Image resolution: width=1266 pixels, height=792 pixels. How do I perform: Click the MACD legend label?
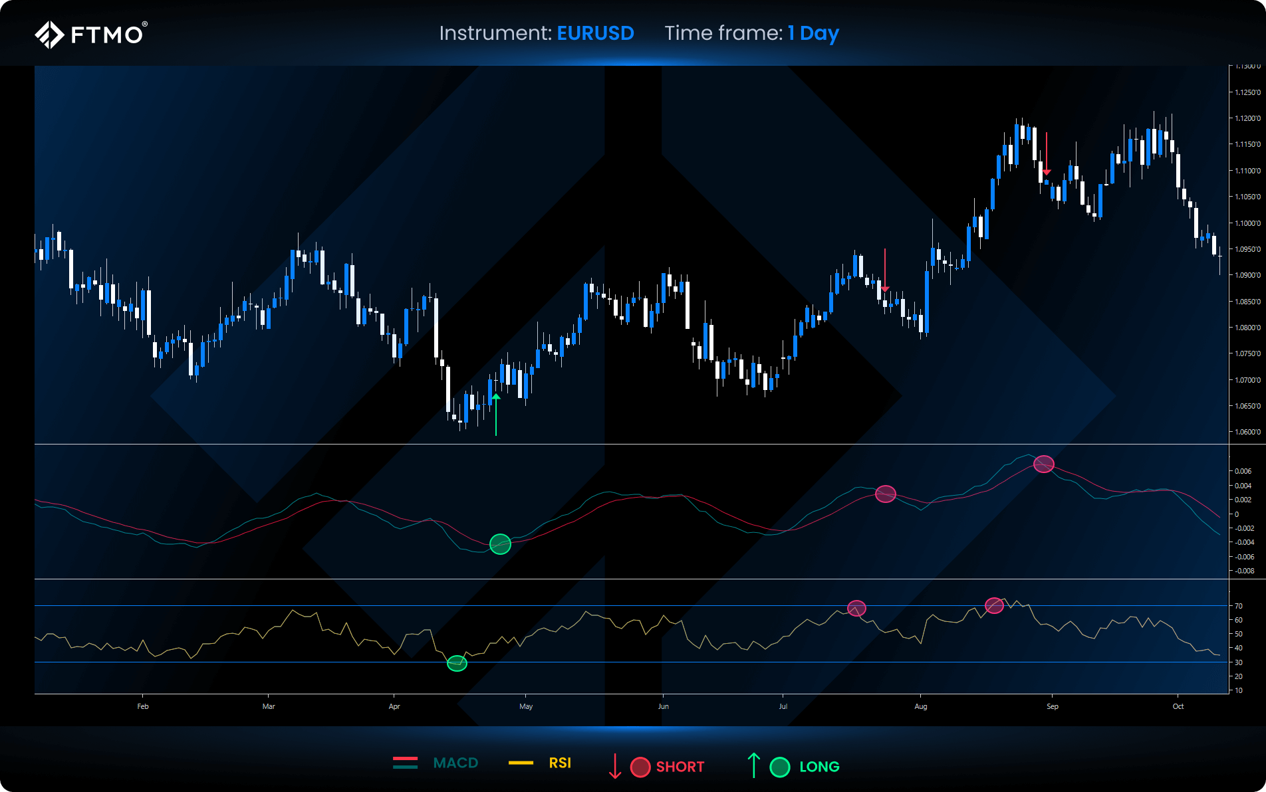pos(455,763)
